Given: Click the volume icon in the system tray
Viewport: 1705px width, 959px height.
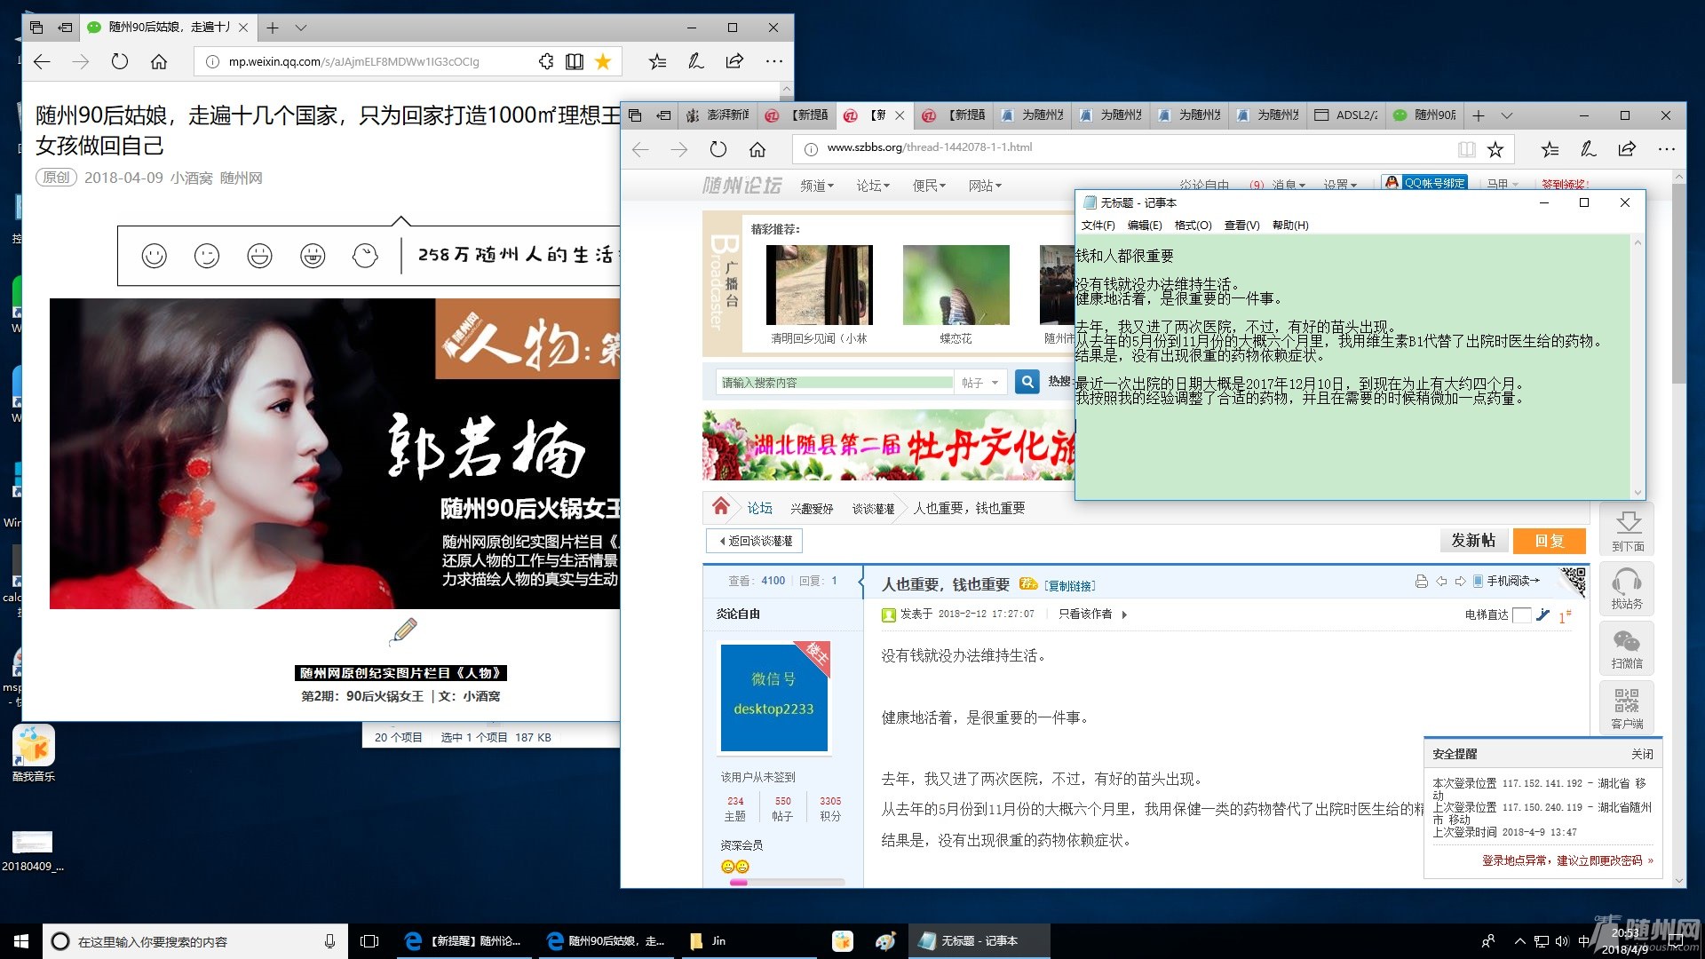Looking at the screenshot, I should (x=1561, y=941).
